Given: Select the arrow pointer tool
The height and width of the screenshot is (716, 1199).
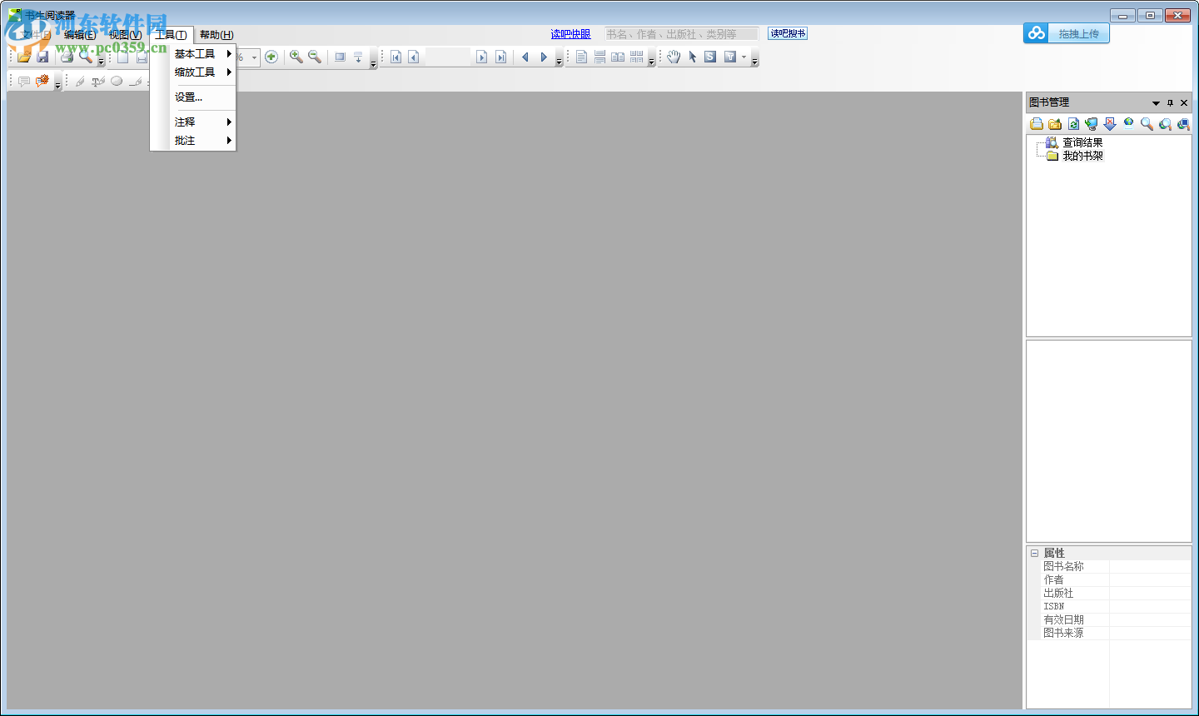Looking at the screenshot, I should pos(692,57).
